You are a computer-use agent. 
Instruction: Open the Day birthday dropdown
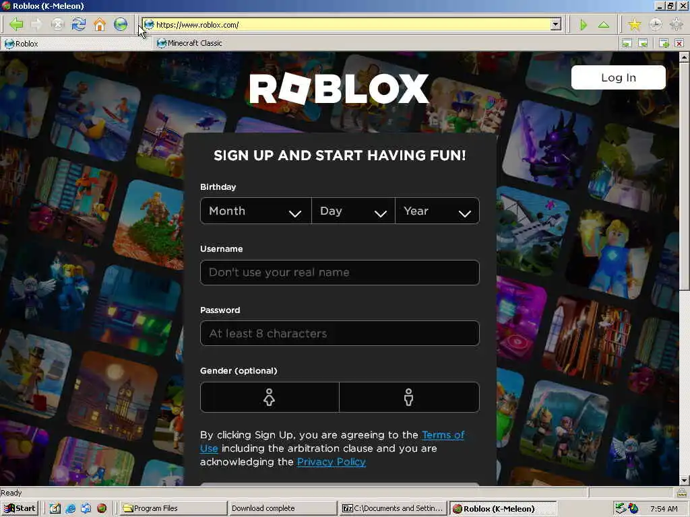(353, 211)
